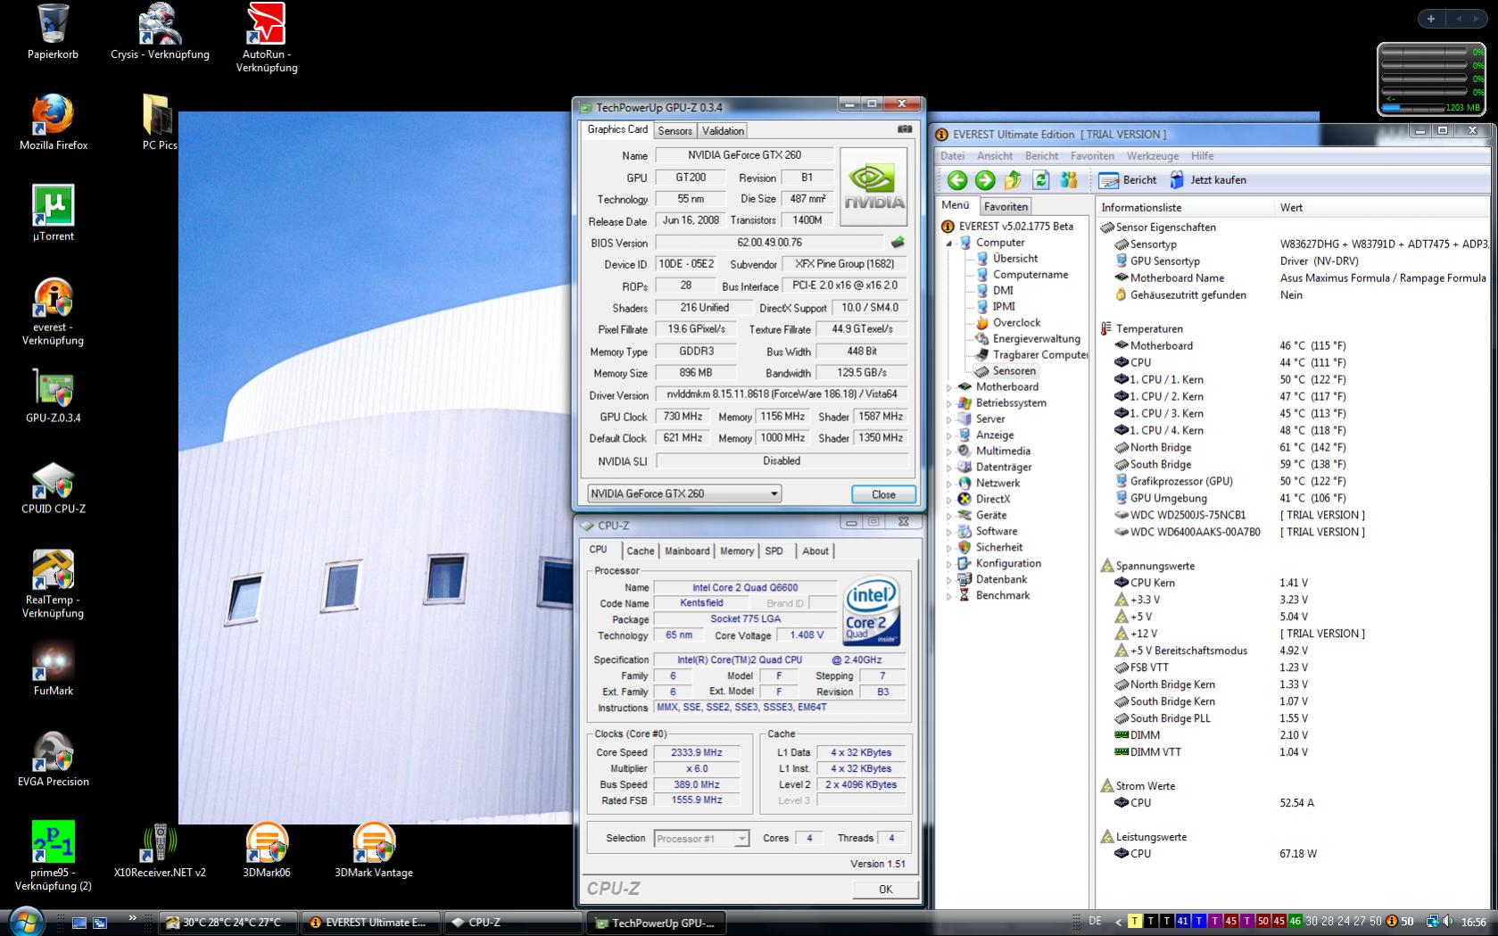Image resolution: width=1498 pixels, height=936 pixels.
Task: Select the AutoRun shortcut desktop icon
Action: point(267,38)
